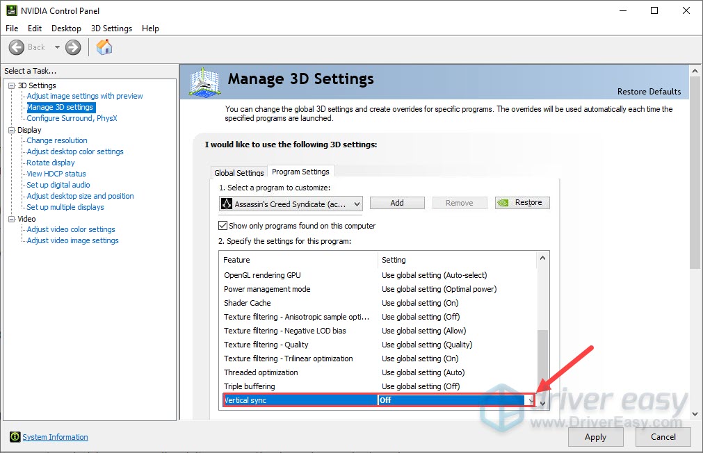Collapse the Display tree node
This screenshot has height=453, width=703.
click(12, 130)
